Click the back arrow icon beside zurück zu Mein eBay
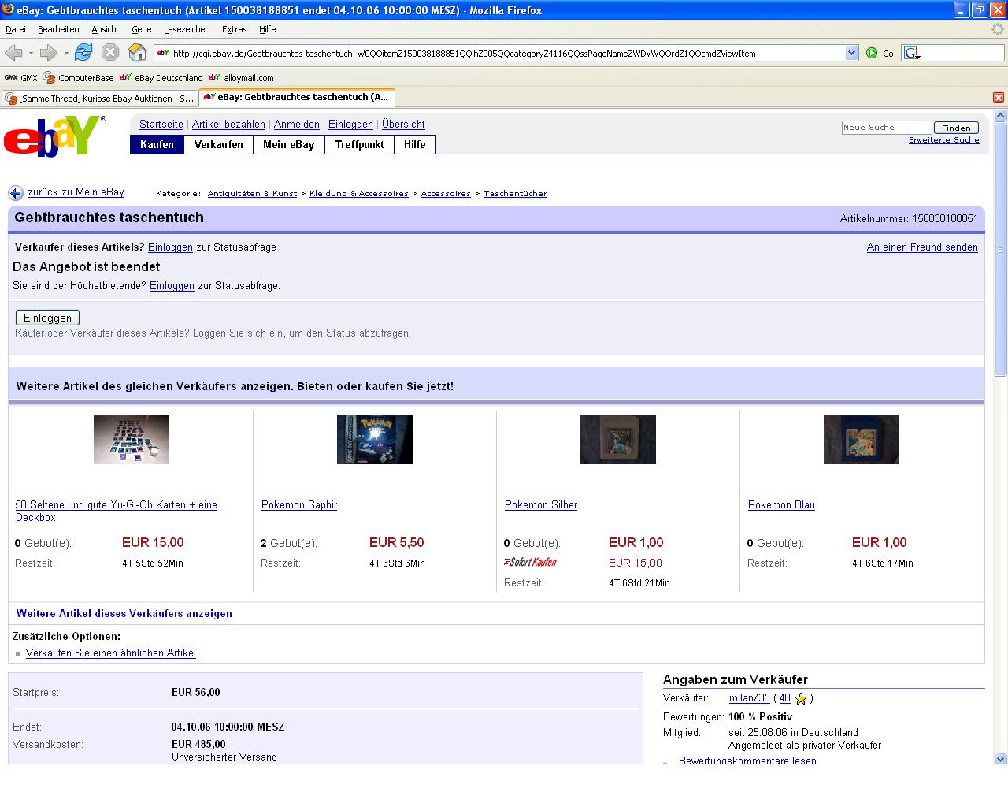Image resolution: width=1008 pixels, height=807 pixels. click(x=16, y=193)
